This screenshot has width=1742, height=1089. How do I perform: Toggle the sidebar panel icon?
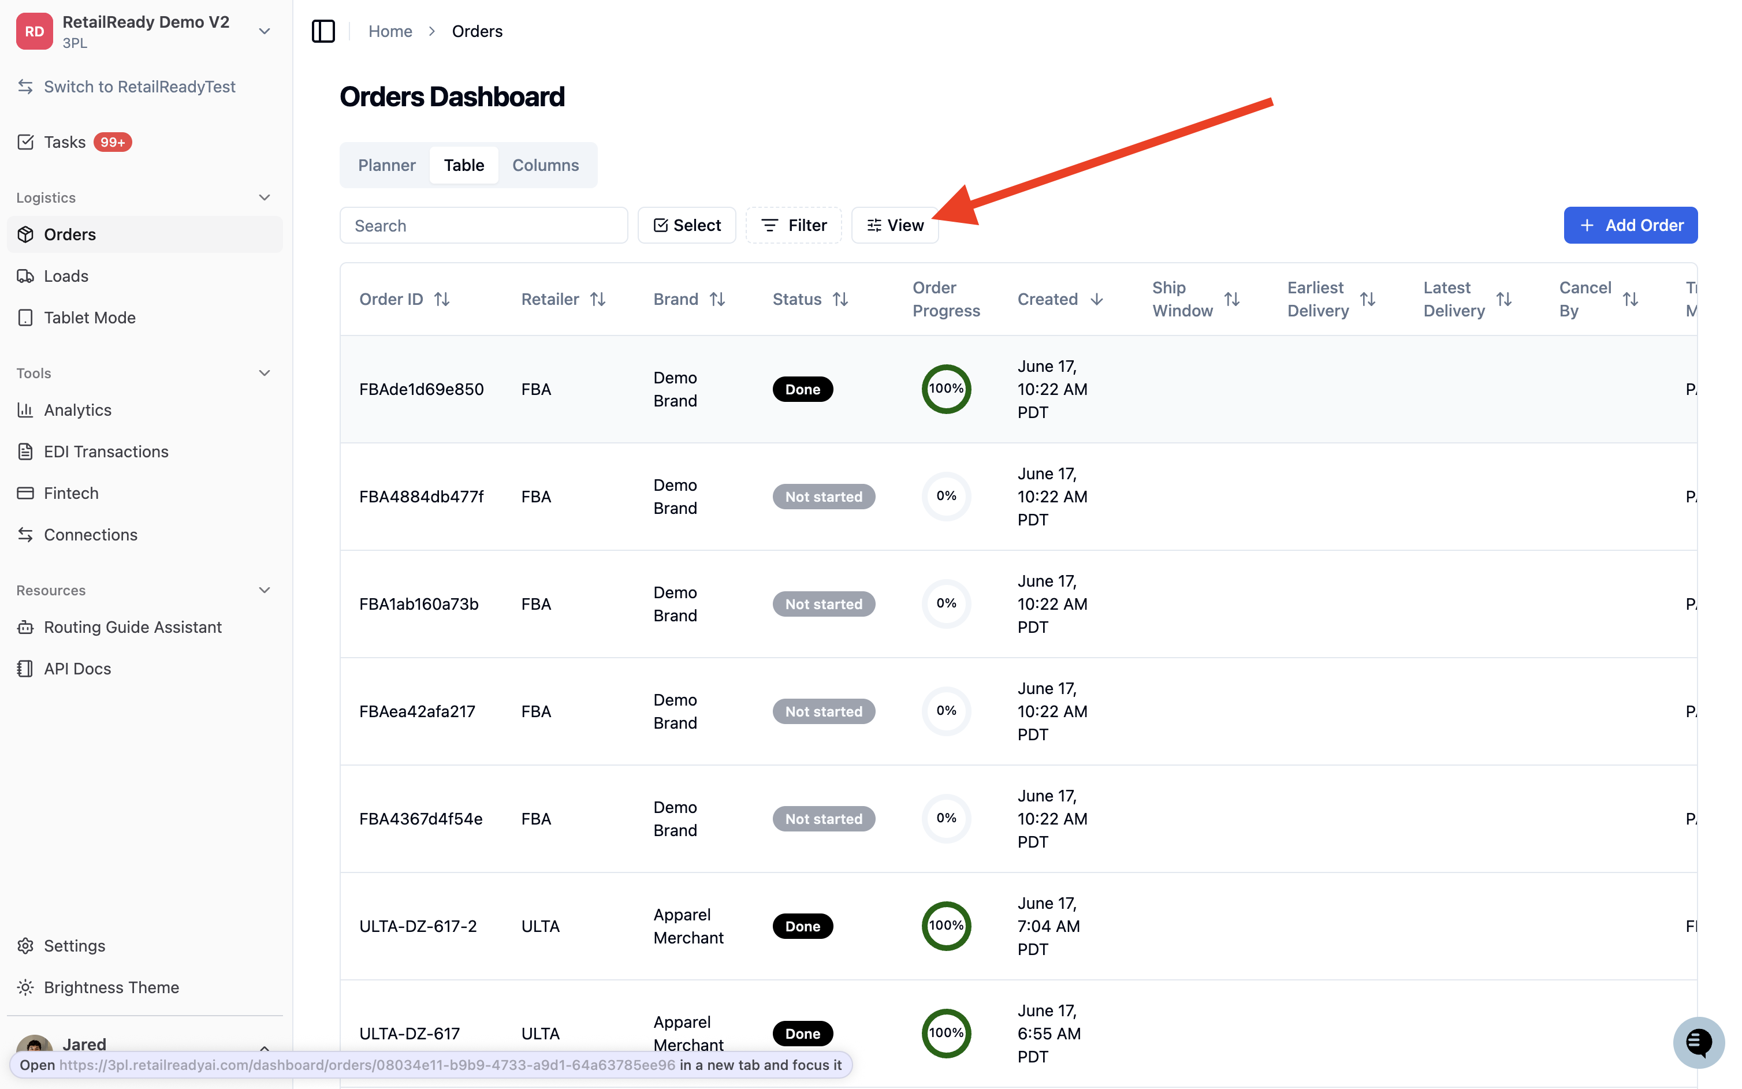pyautogui.click(x=323, y=31)
